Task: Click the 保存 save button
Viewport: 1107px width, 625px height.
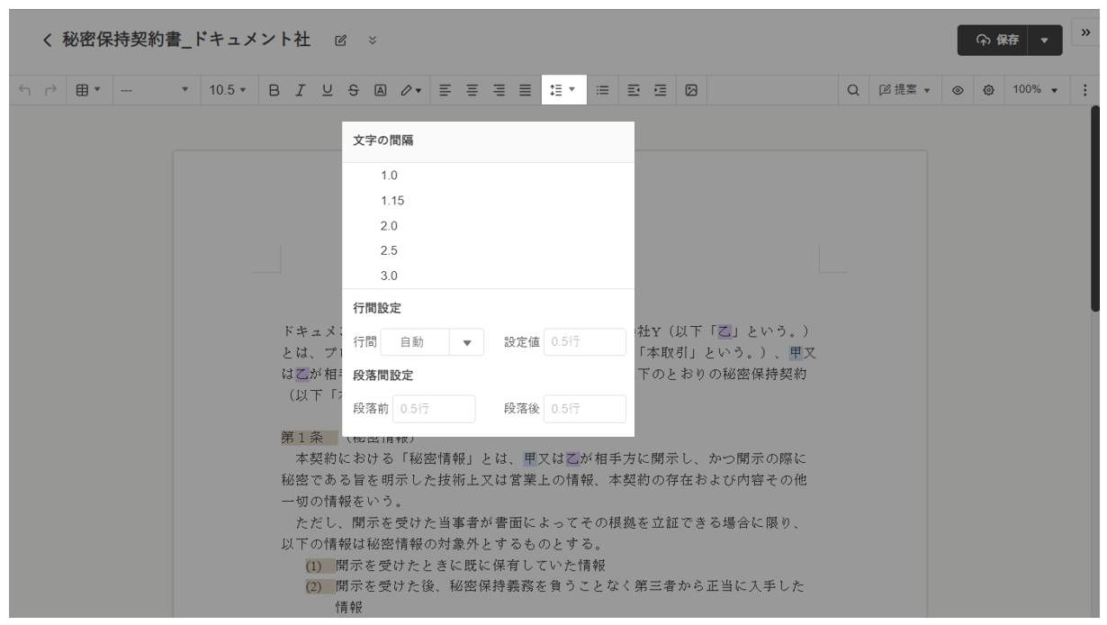Action: 999,41
